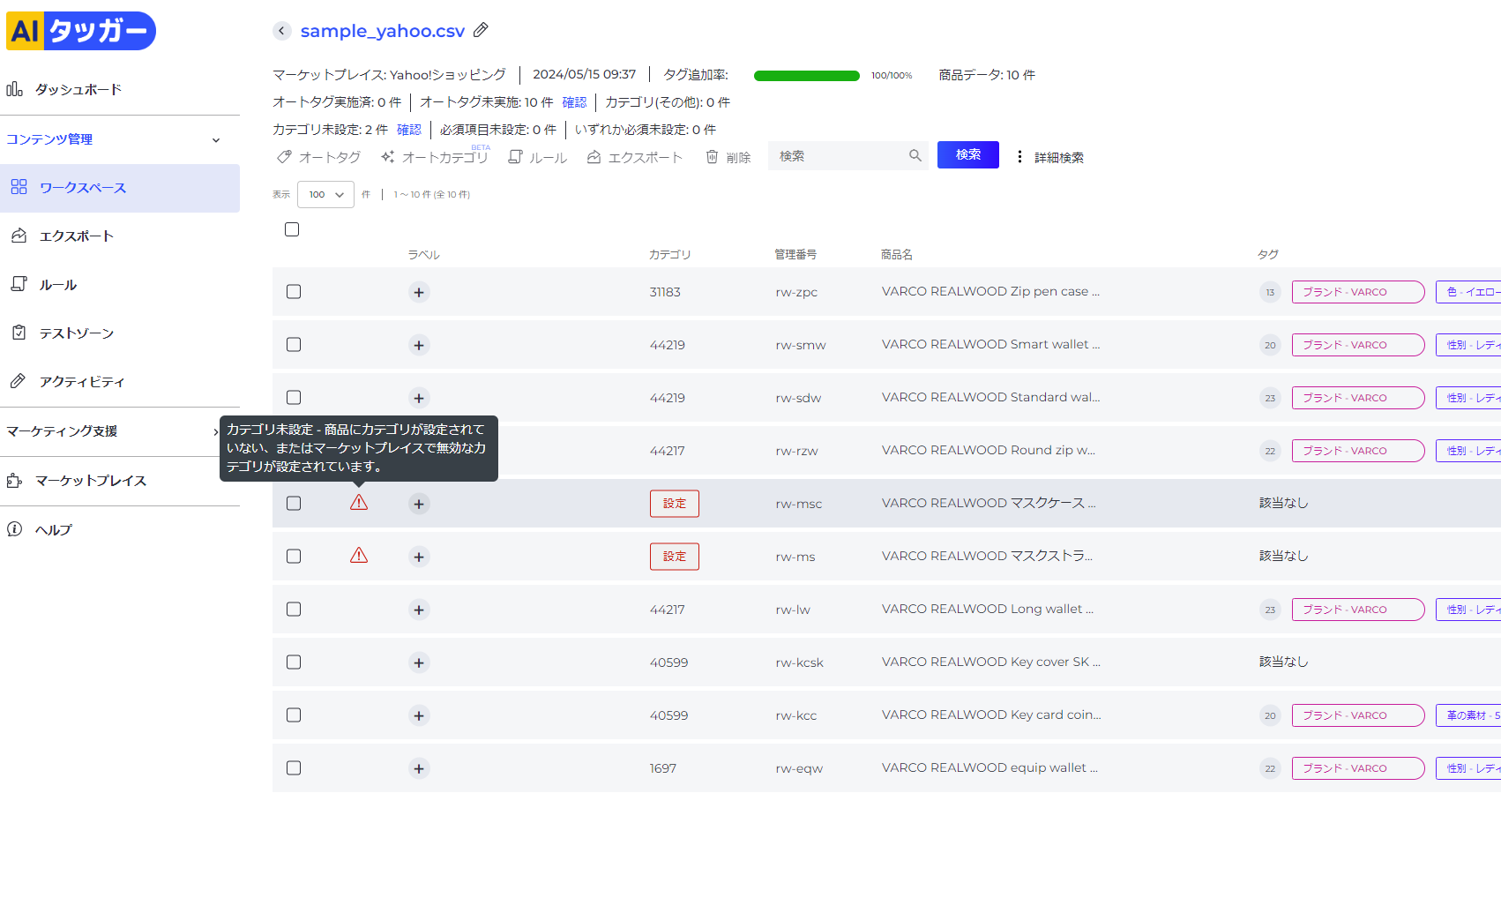Click the テストゾーン clipboard icon
Screen dimensions: 1501x898
(19, 333)
